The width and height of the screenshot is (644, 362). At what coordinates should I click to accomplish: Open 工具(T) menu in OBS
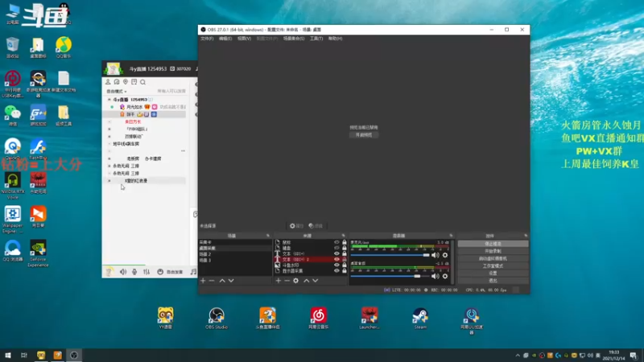316,38
